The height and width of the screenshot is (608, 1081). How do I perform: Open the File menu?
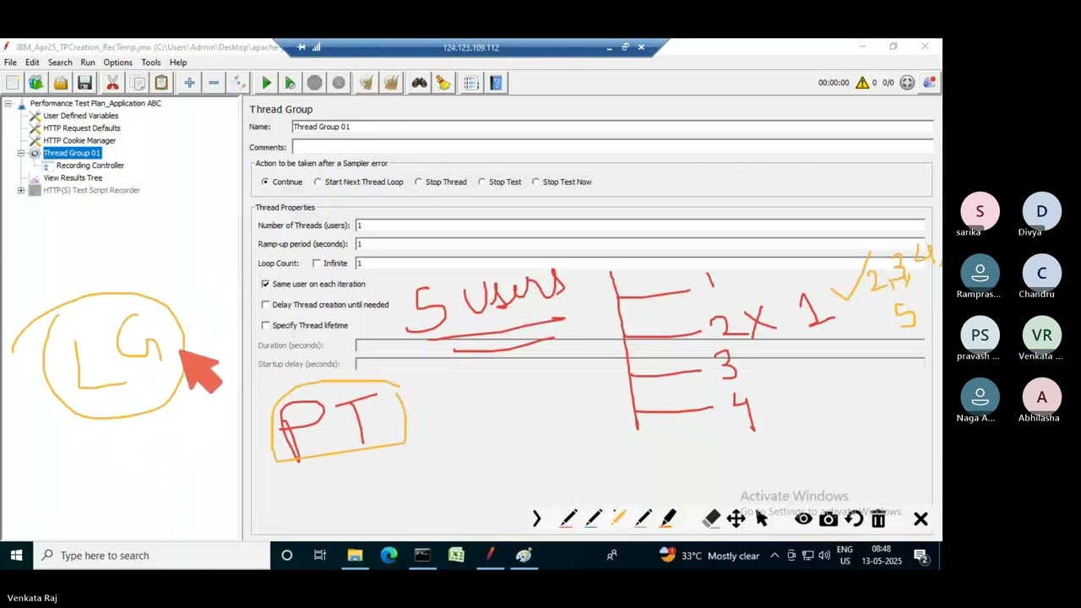pos(10,62)
